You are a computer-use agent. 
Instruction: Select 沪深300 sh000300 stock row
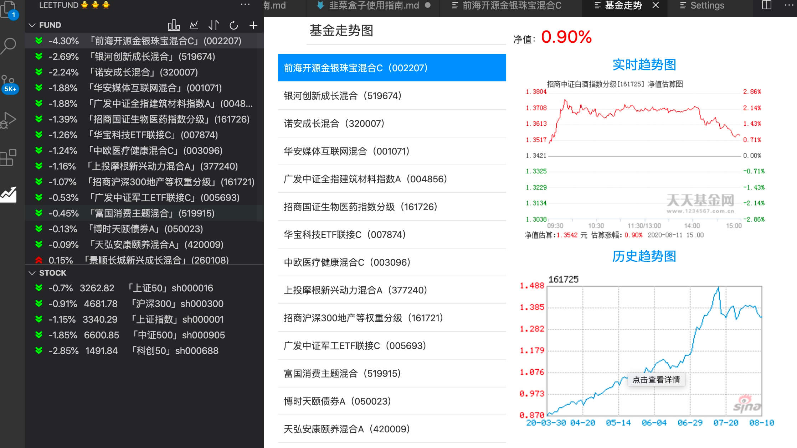(144, 304)
